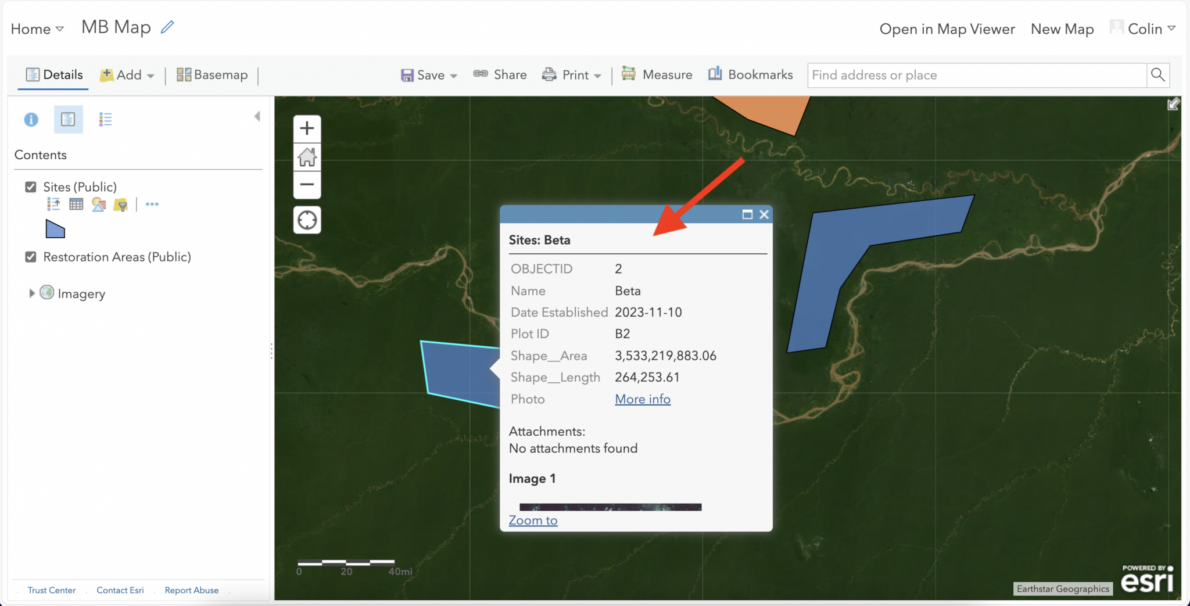Click the More info photo link
The height and width of the screenshot is (606, 1190).
(x=641, y=399)
